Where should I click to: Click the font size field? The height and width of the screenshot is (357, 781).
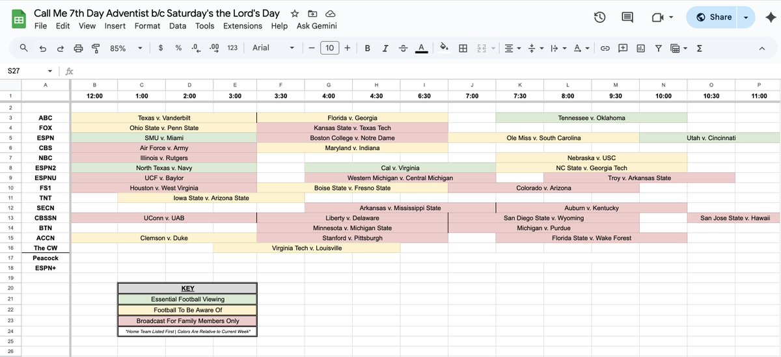point(330,48)
